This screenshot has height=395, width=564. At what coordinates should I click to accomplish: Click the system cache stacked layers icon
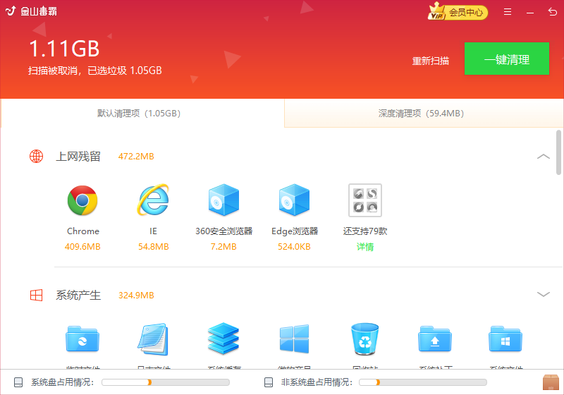click(223, 338)
